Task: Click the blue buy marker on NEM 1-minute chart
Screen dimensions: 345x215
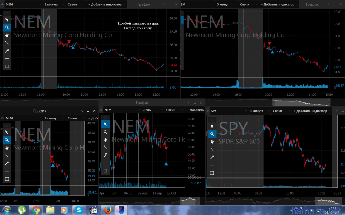Action: [x=73, y=47]
